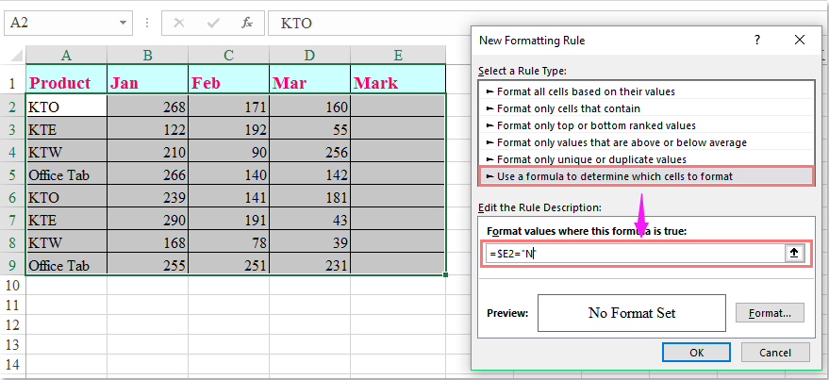This screenshot has width=829, height=380.
Task: Select row 5 header
Action: [13, 174]
